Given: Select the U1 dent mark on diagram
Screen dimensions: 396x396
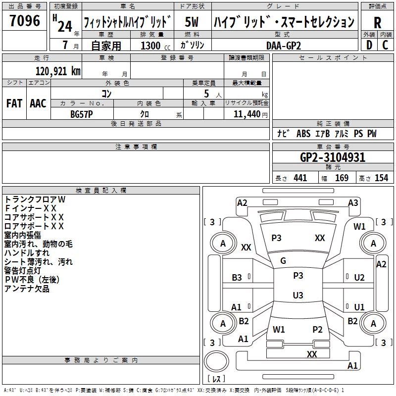Looking at the screenshot, I should (359, 307).
